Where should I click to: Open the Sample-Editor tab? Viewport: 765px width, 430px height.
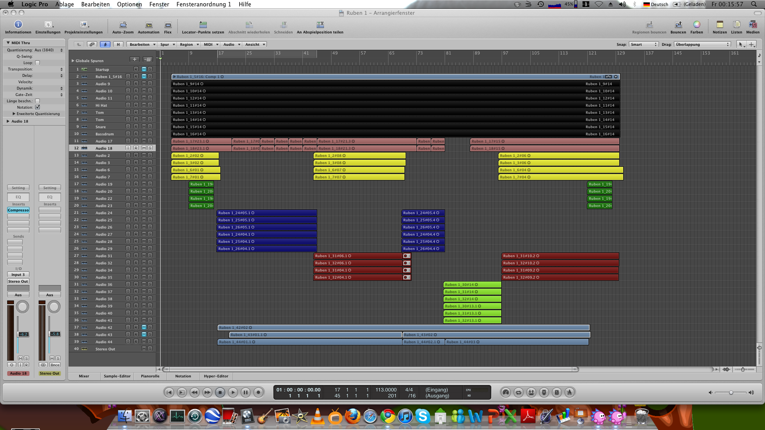[x=117, y=376]
